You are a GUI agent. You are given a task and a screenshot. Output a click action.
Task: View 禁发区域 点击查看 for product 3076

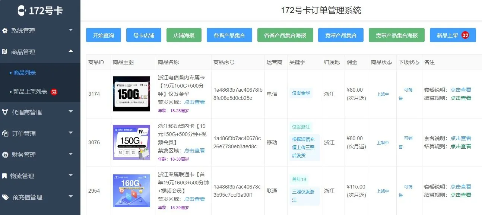coord(194,151)
